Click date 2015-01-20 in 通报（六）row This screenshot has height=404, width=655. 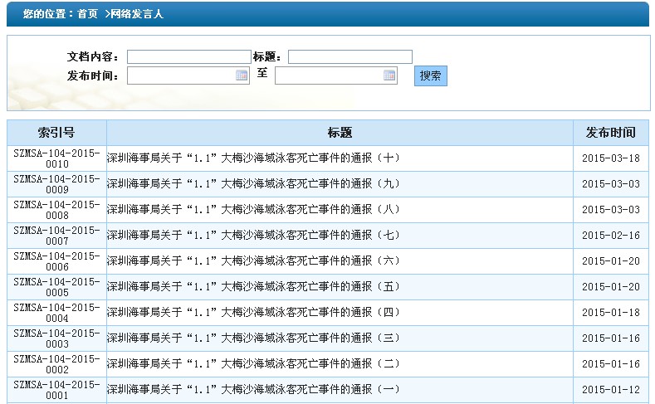click(x=611, y=260)
